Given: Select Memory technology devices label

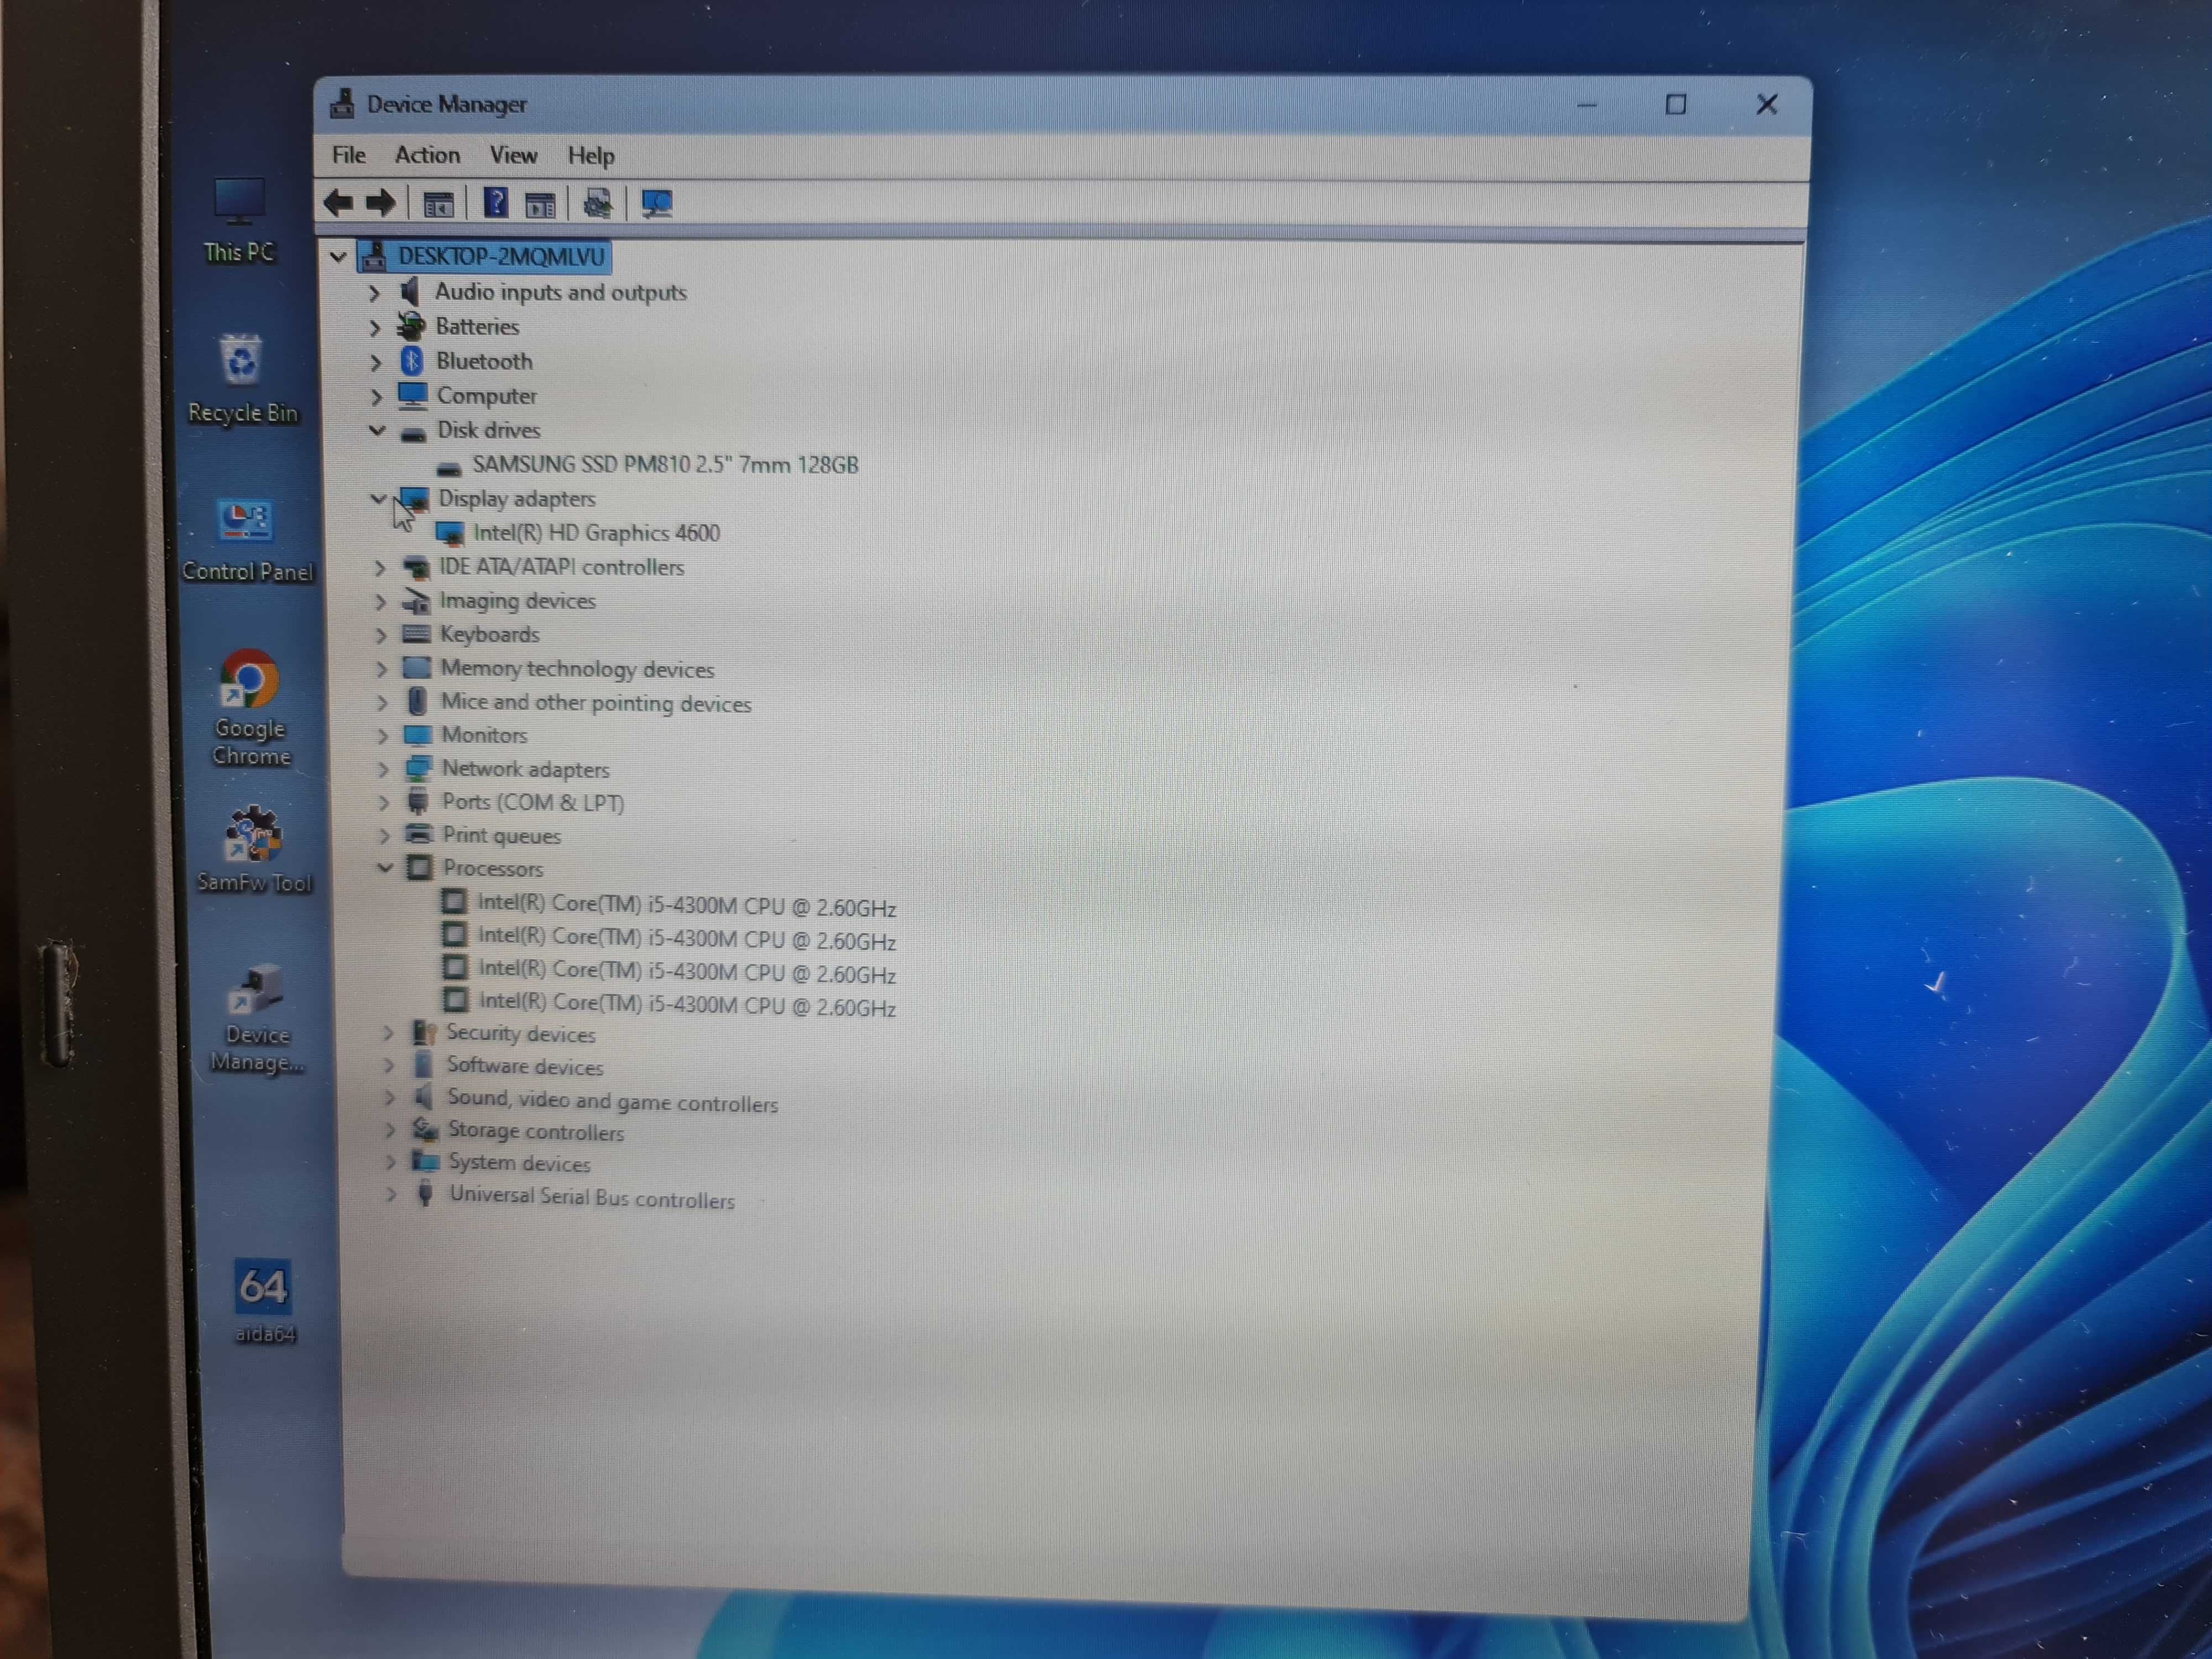Looking at the screenshot, I should point(578,669).
